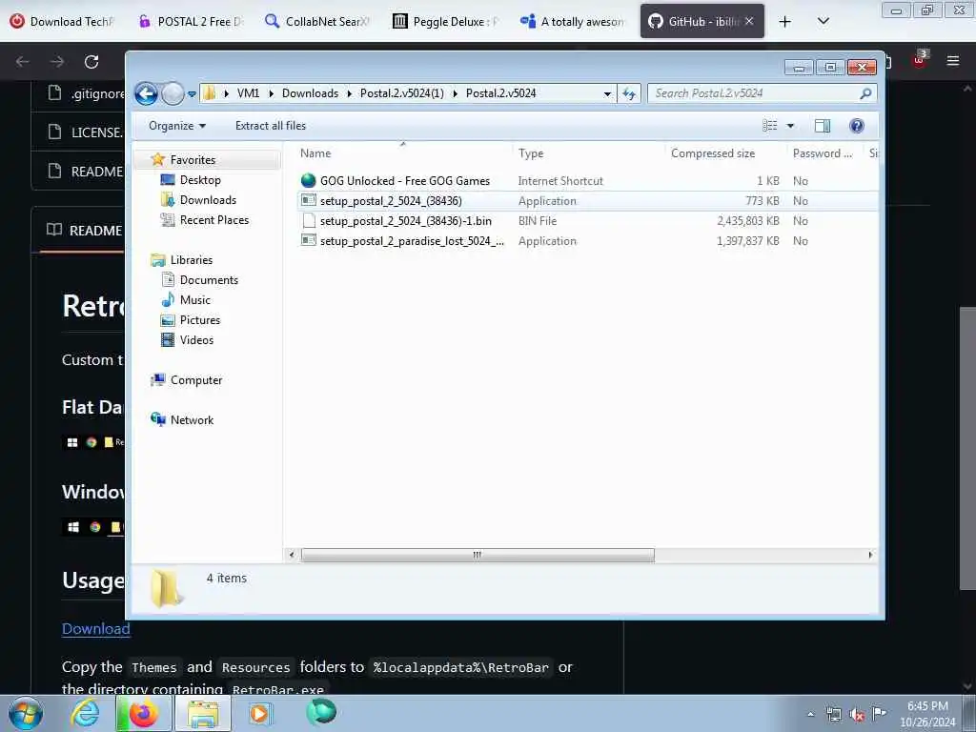
Task: Switch to CollabNet Search browser tab
Action: (318, 21)
